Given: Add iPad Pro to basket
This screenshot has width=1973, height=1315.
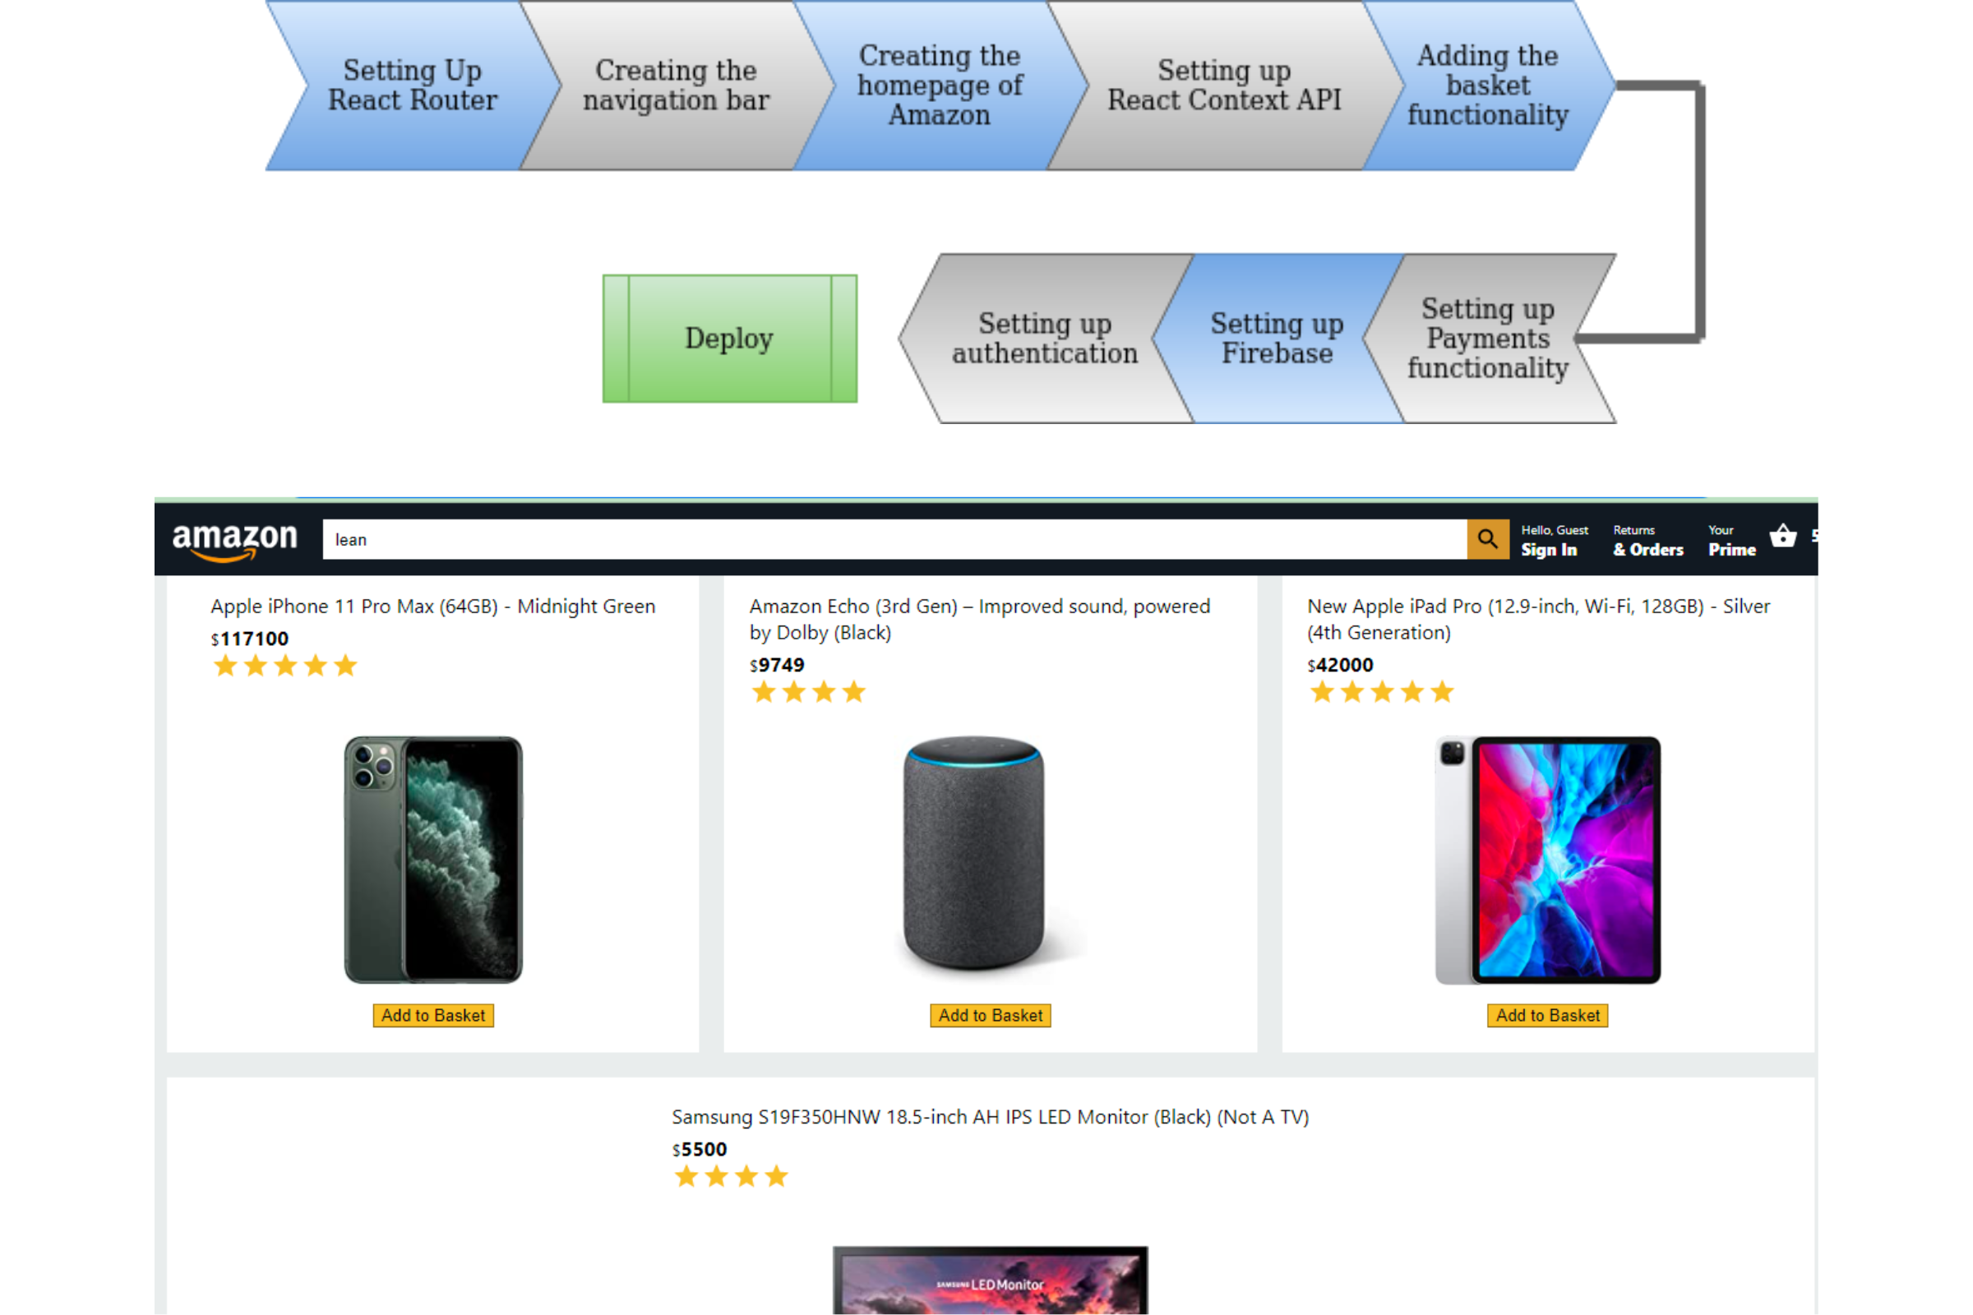Looking at the screenshot, I should tap(1548, 1016).
